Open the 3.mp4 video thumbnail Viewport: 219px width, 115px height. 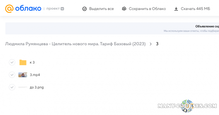[x=23, y=75]
